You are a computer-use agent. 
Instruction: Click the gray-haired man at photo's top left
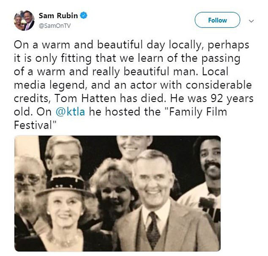(x=63, y=156)
